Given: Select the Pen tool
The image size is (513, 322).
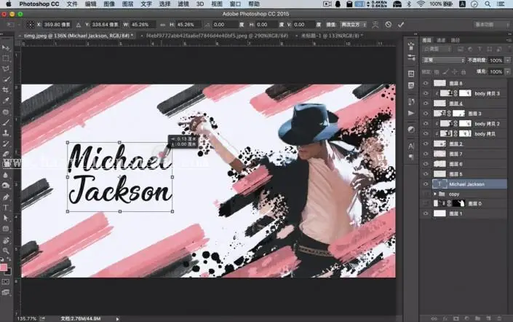Looking at the screenshot, I should tap(6, 197).
